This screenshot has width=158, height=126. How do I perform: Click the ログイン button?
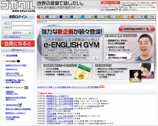(x=18, y=33)
